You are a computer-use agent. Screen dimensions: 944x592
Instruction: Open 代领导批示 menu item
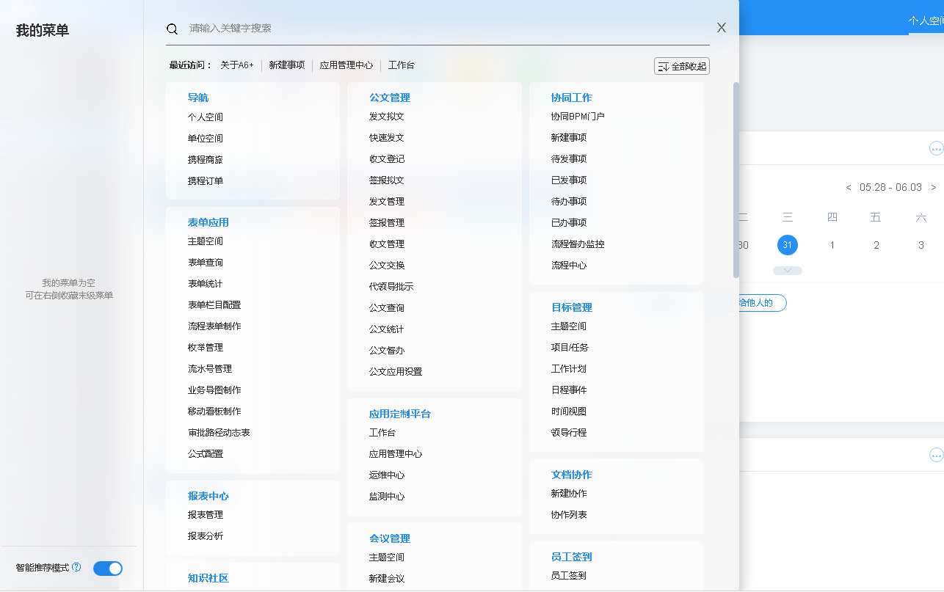click(x=391, y=287)
